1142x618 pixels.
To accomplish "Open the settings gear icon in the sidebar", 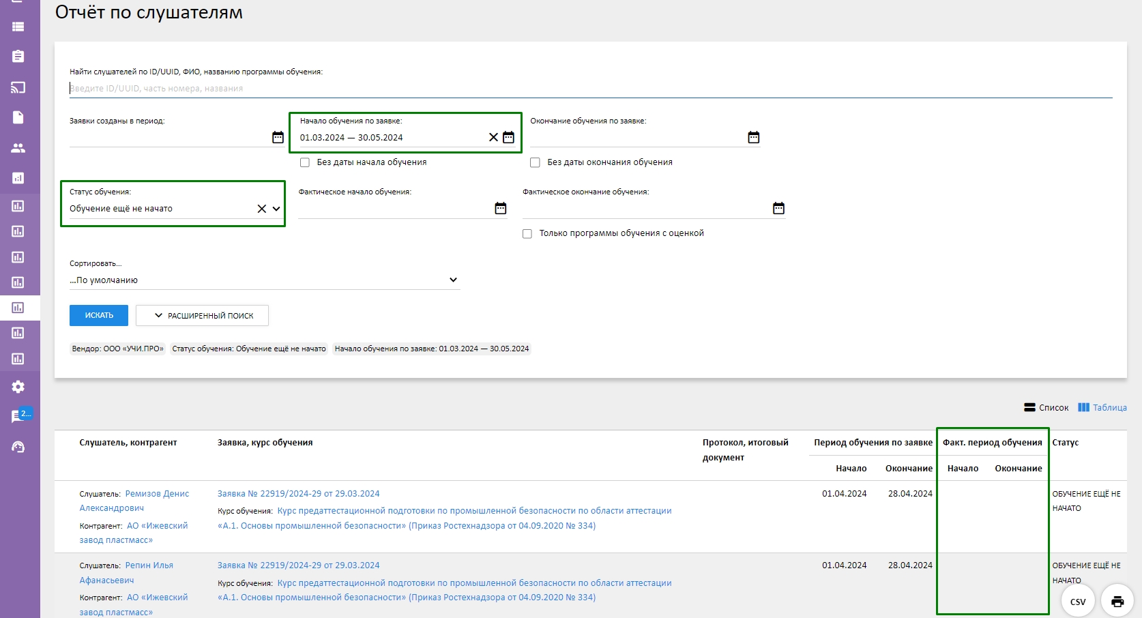I will point(18,387).
